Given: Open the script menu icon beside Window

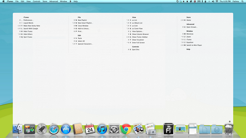Looking at the screenshot, I should 70,1.
